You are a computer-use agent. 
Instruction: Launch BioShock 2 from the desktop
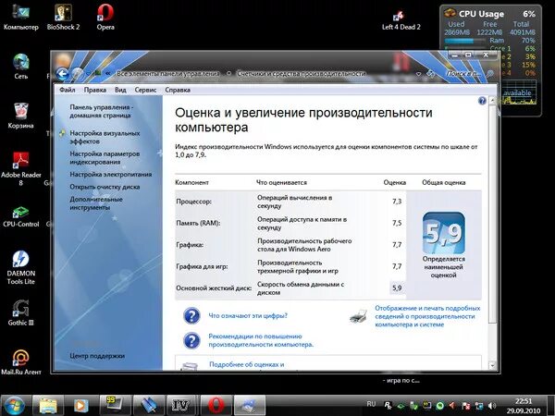click(63, 17)
